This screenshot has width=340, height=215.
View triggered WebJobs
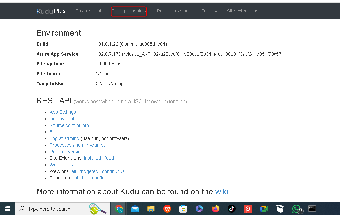(89, 171)
